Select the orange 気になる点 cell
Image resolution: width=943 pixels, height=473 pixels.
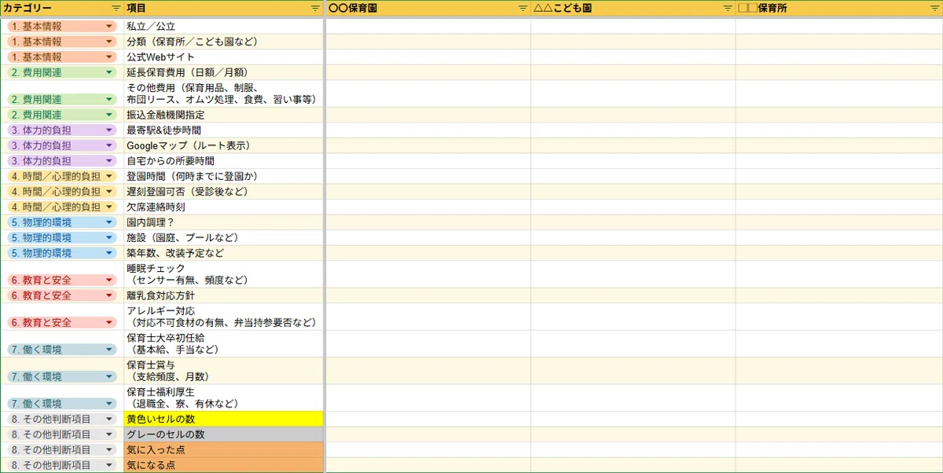(x=223, y=465)
